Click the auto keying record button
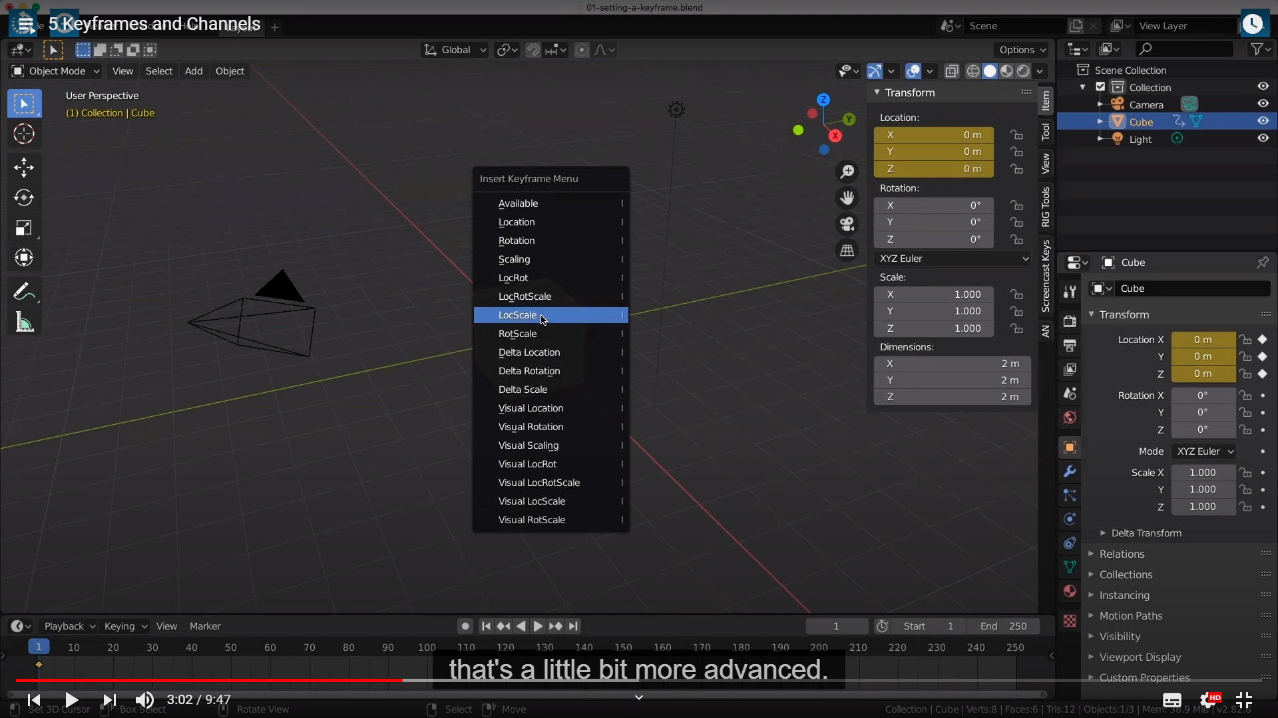This screenshot has width=1278, height=718. 465,626
